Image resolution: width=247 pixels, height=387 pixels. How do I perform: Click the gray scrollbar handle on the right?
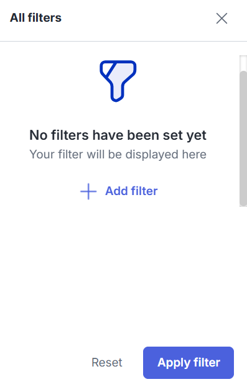click(x=243, y=138)
